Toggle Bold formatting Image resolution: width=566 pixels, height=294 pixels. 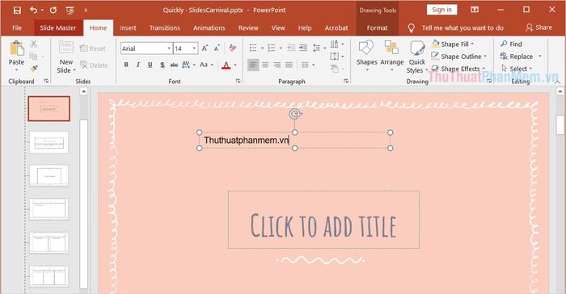coord(126,65)
